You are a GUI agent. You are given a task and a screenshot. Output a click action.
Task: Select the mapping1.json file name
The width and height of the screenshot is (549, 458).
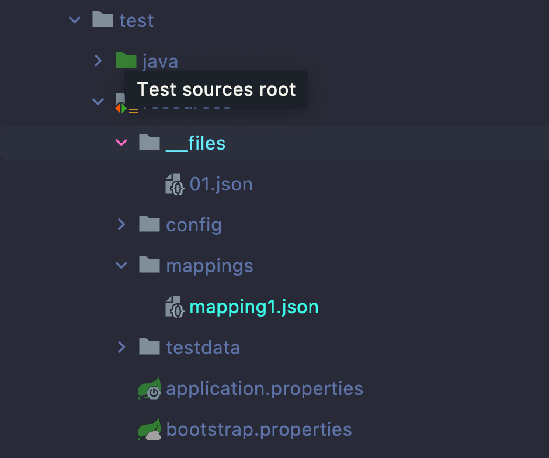pyautogui.click(x=254, y=307)
